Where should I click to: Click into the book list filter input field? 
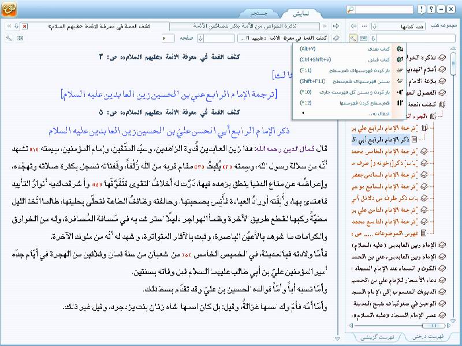pyautogui.click(x=416, y=38)
